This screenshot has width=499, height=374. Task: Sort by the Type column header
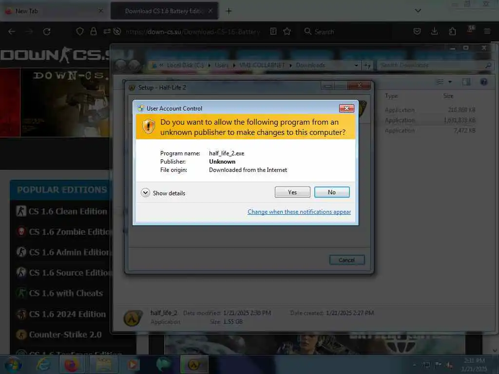click(391, 96)
